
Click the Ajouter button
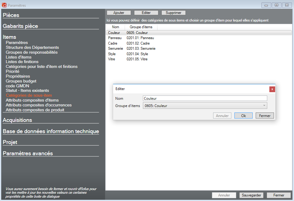pyautogui.click(x=119, y=13)
